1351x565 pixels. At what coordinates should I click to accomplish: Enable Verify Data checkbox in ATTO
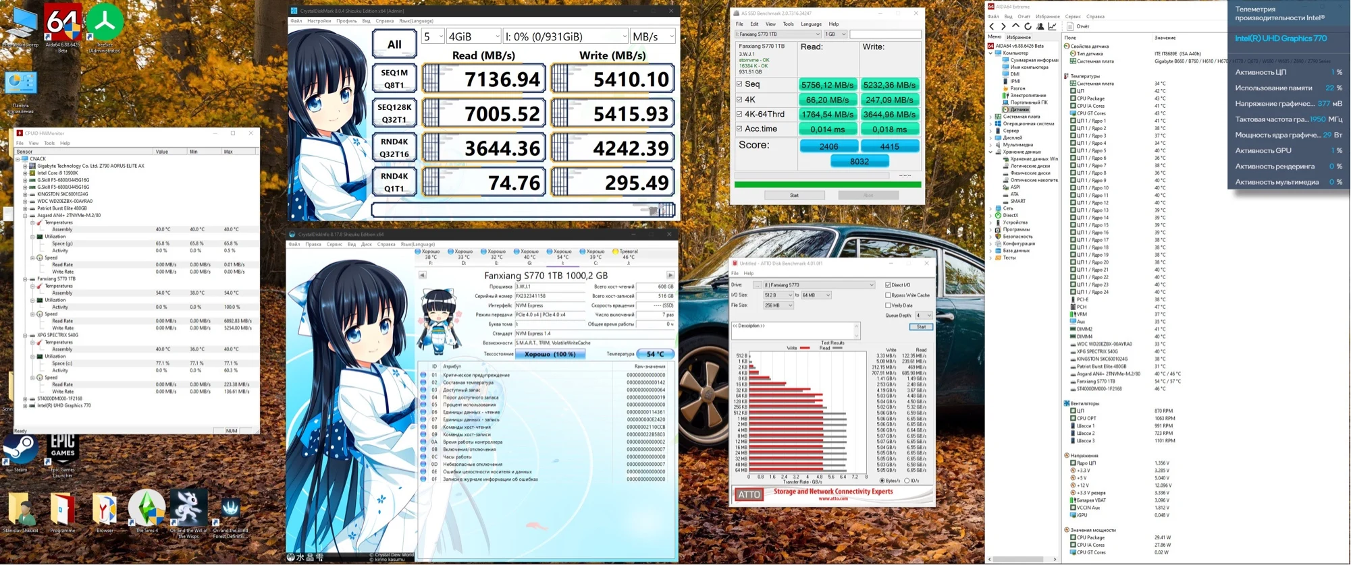(888, 305)
